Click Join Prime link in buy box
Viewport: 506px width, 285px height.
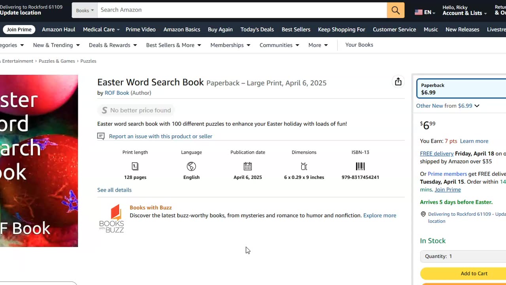point(447,190)
